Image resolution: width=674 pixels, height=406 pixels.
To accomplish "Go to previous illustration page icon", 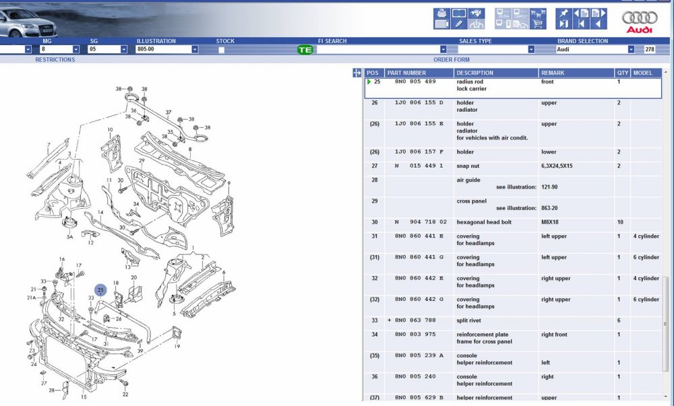I will tap(581, 13).
